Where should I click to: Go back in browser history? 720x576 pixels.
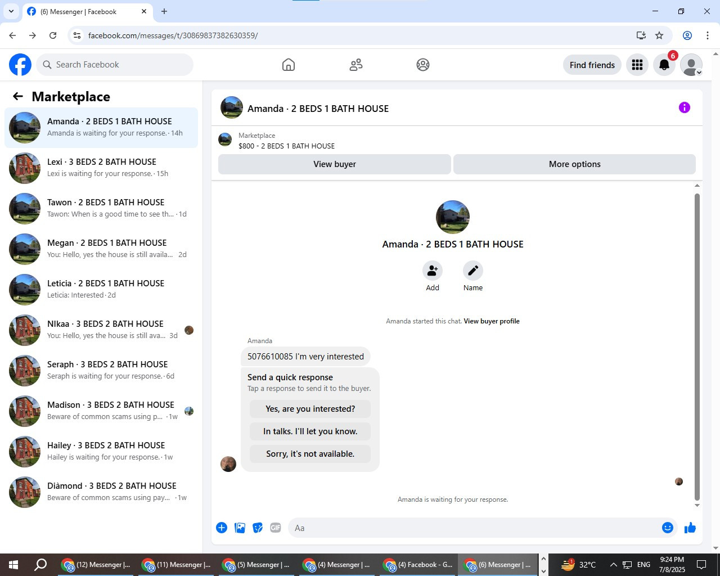pos(12,35)
